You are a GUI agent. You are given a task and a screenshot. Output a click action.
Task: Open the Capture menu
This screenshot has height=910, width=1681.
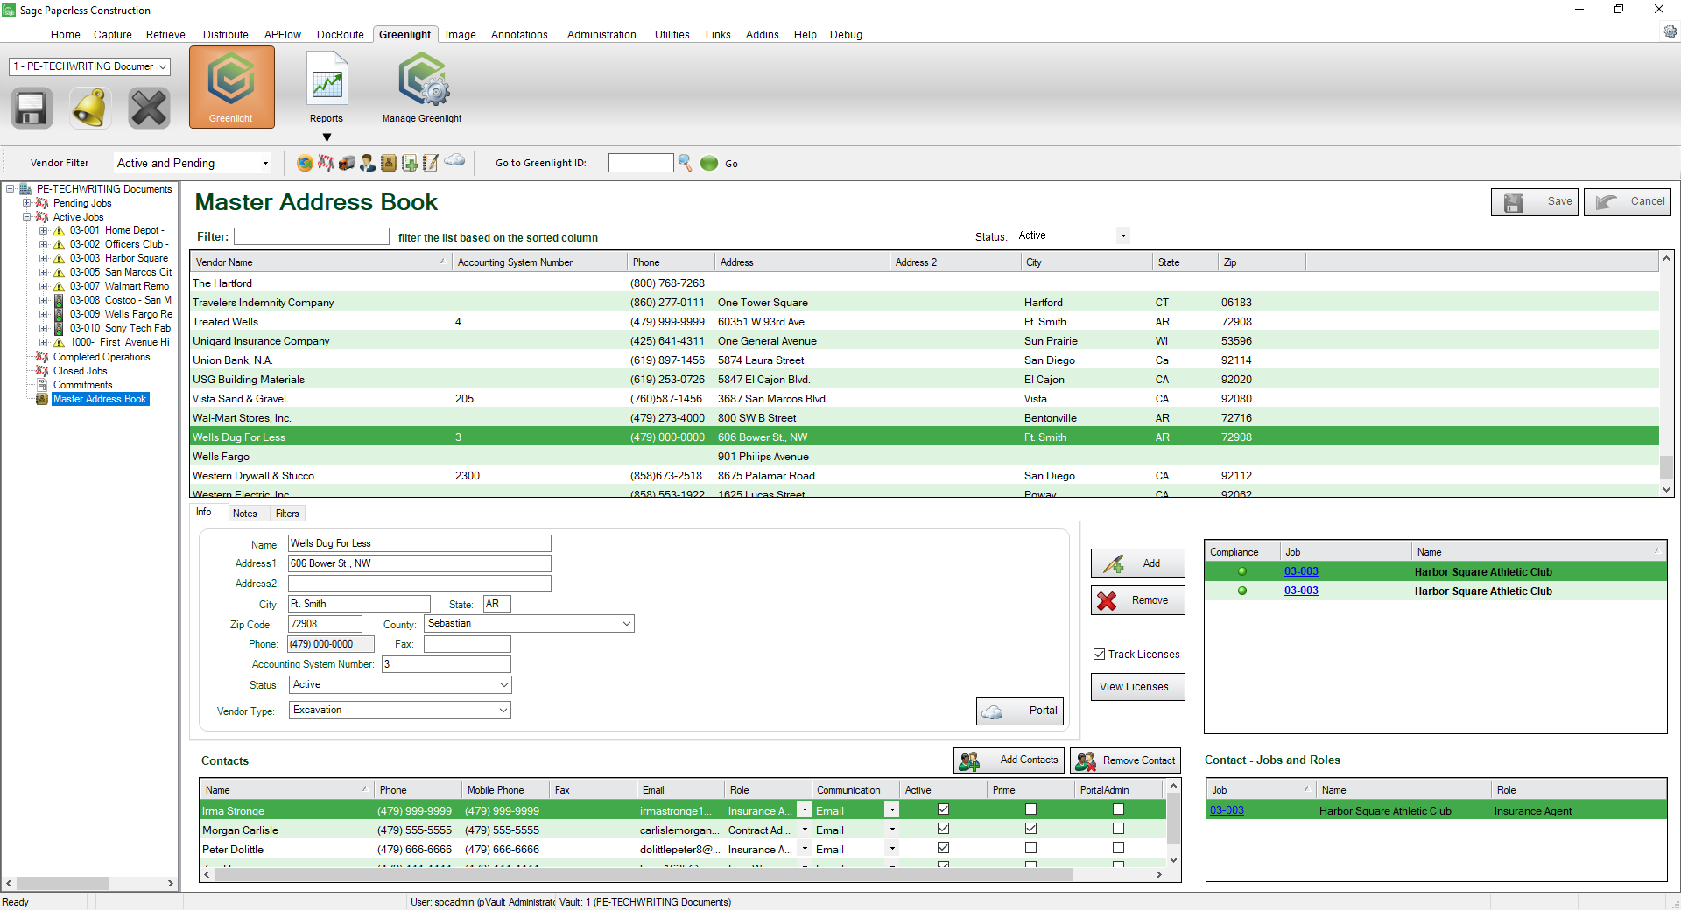click(113, 35)
